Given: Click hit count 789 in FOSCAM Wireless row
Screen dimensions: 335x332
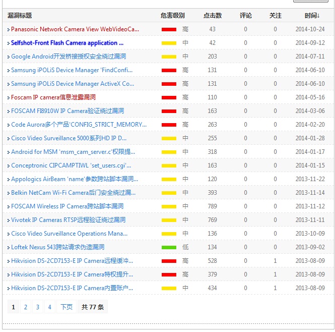Looking at the screenshot, I should (213, 206).
